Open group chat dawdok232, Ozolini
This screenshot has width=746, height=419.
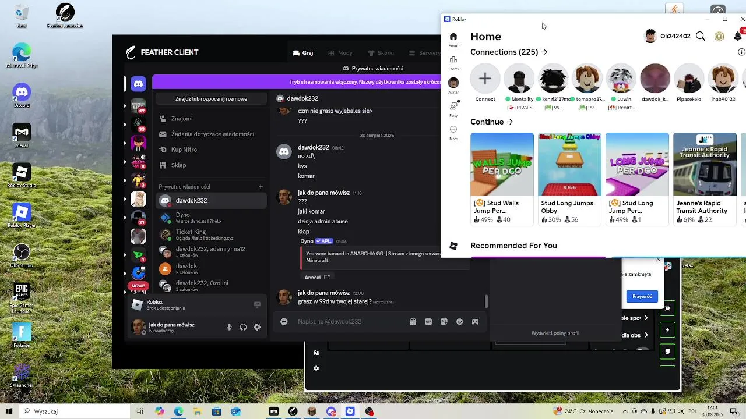[x=212, y=286]
